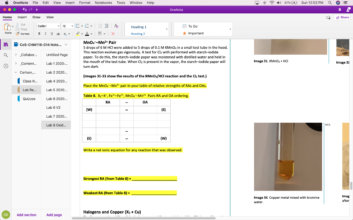The image size is (353, 220).
Task: Click Add section
Action: click(26, 215)
